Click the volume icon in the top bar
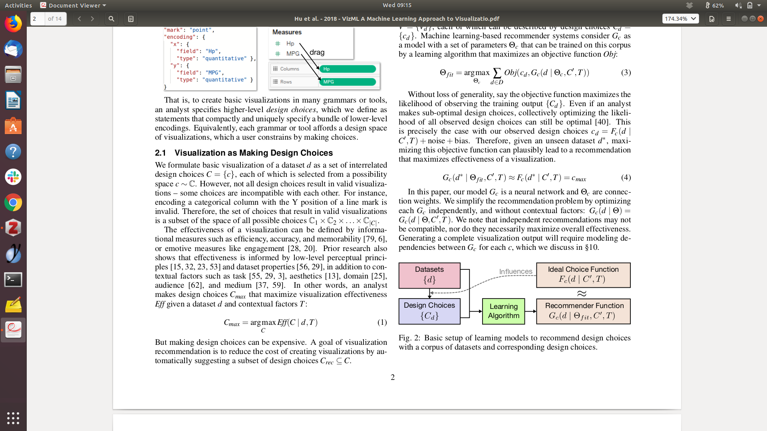Screen dimensions: 767x431 (x=738, y=5)
